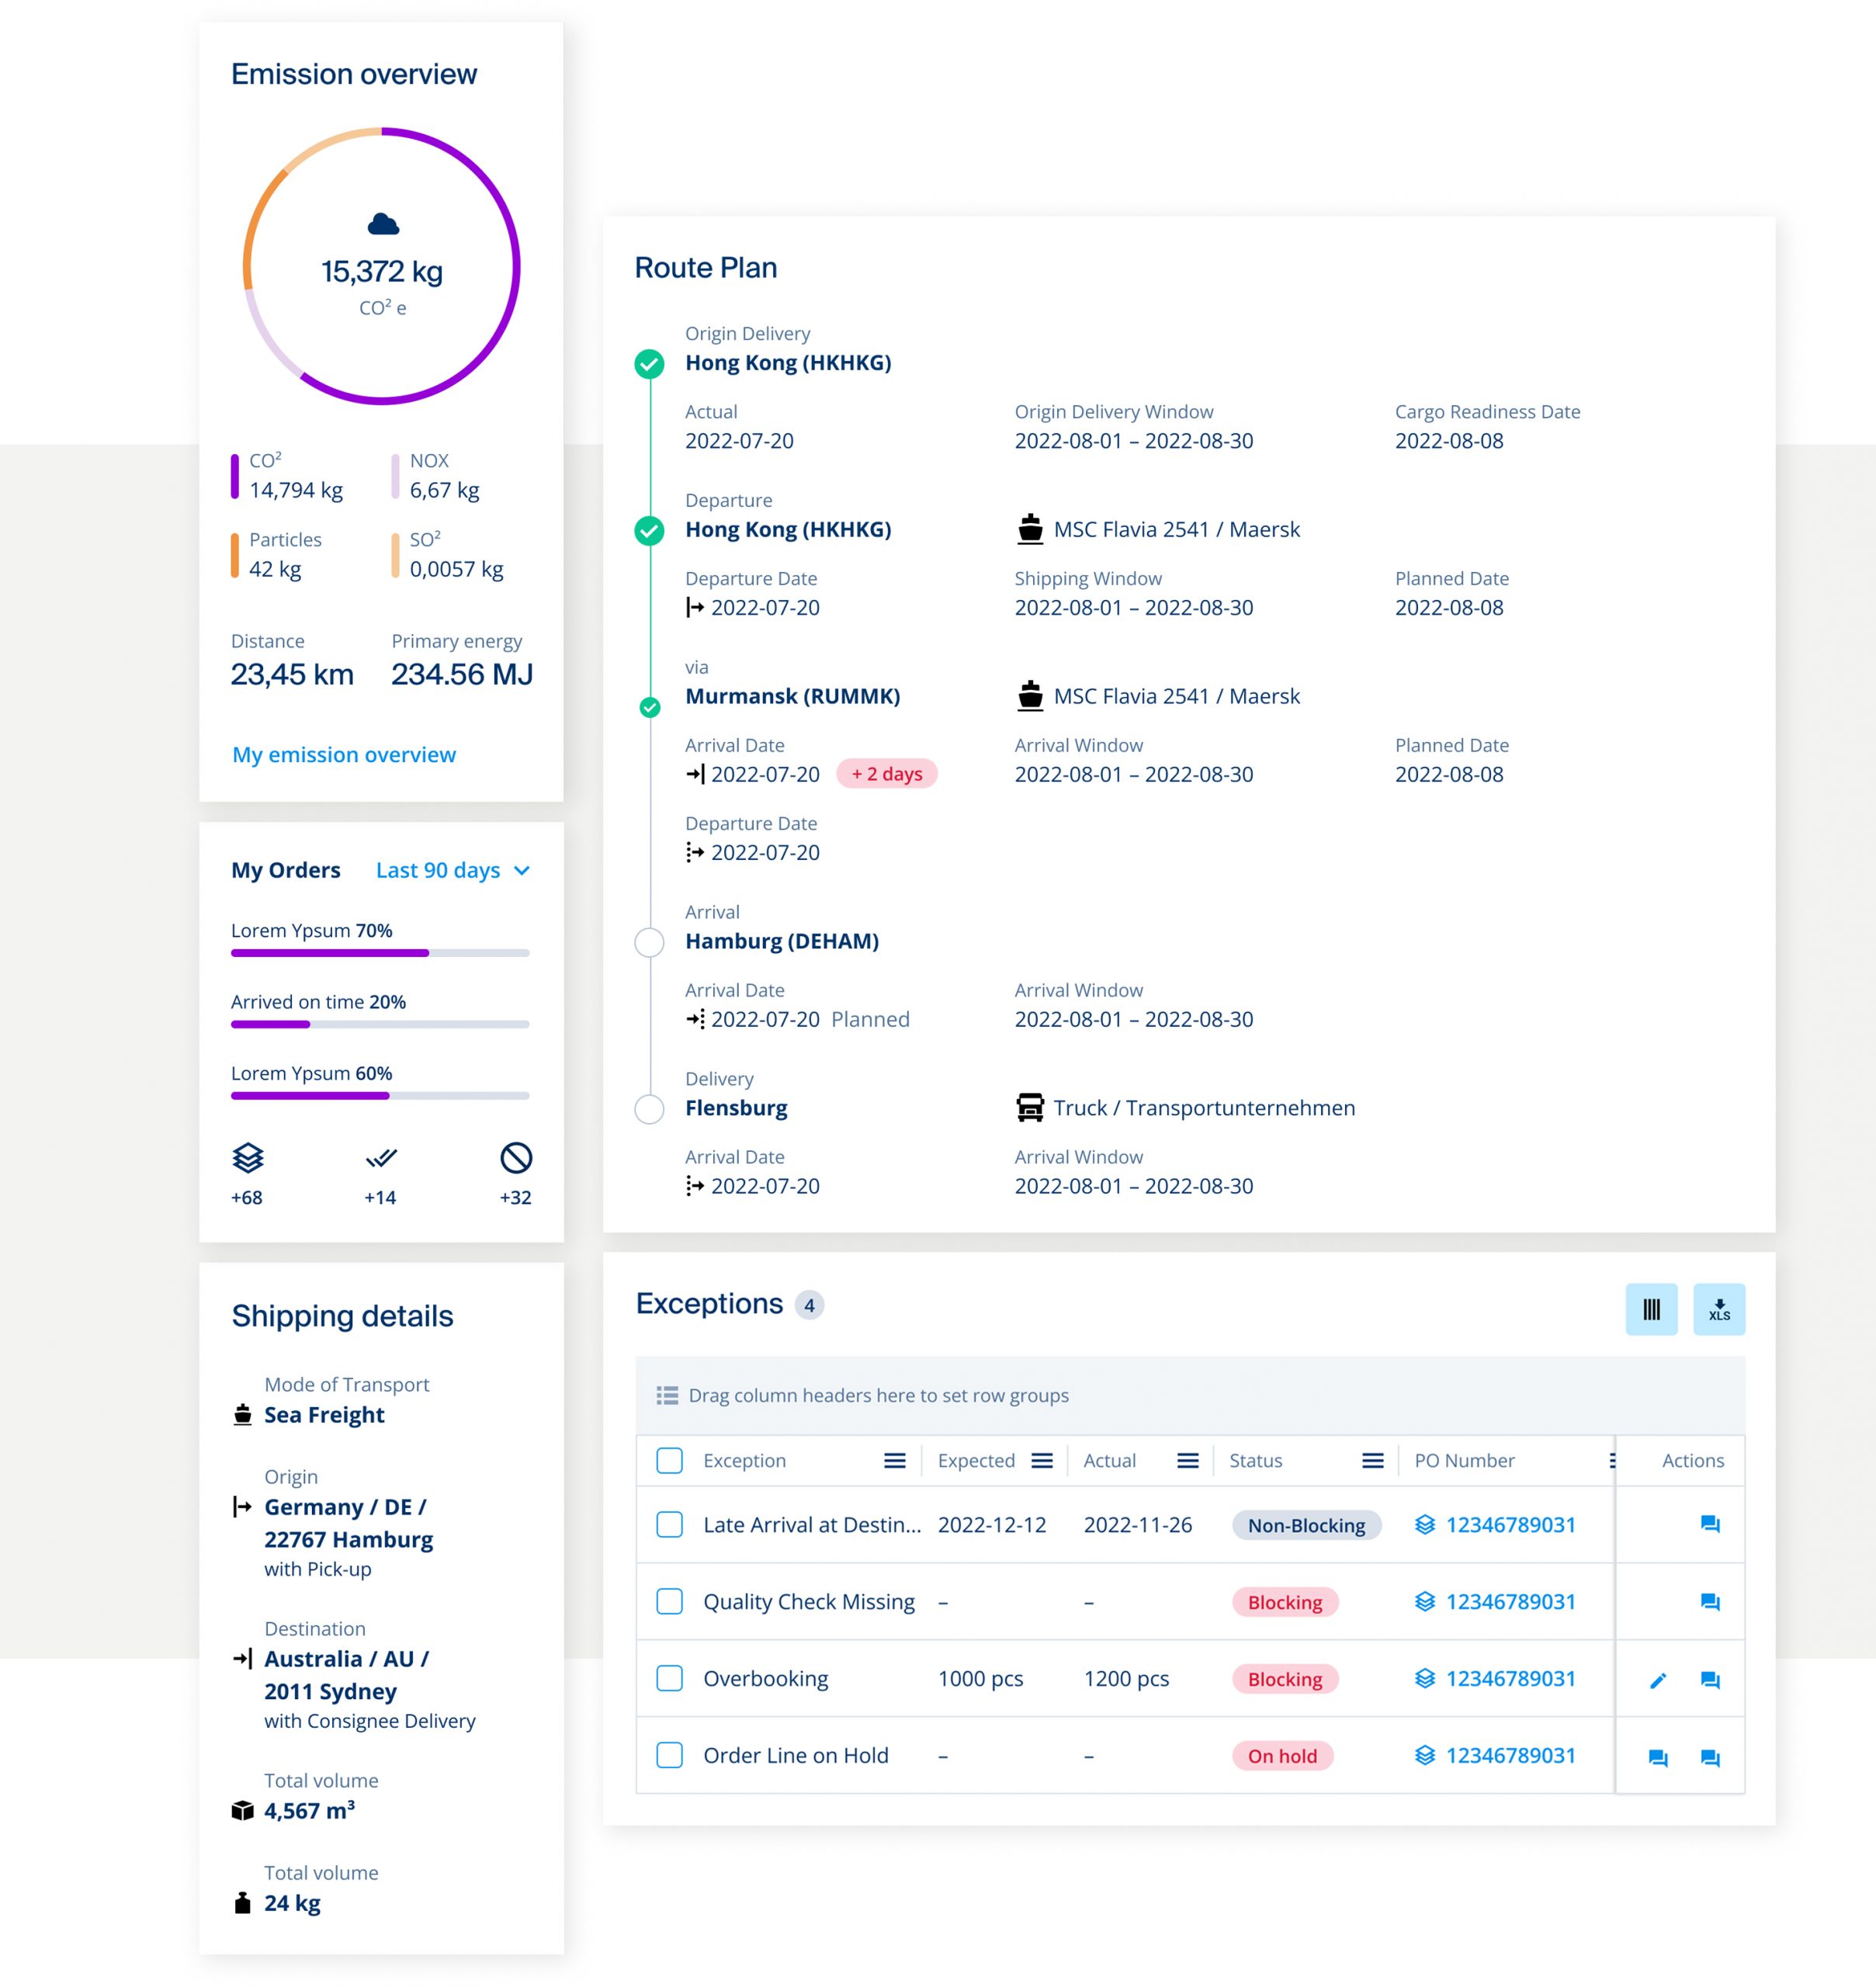Select the Order Line on Hold checkbox
The width and height of the screenshot is (1876, 1987).
point(669,1755)
